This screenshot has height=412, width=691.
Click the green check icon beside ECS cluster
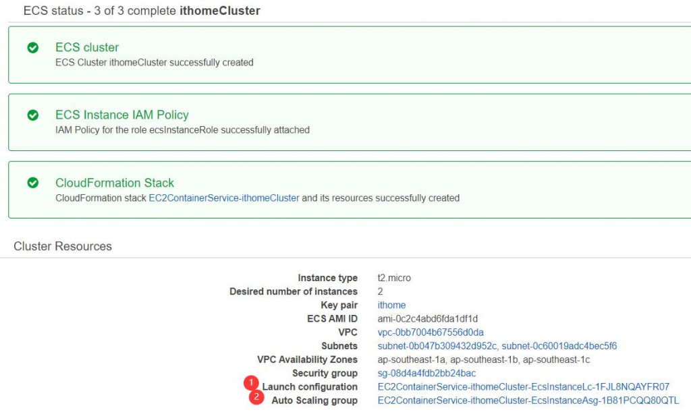tap(32, 48)
